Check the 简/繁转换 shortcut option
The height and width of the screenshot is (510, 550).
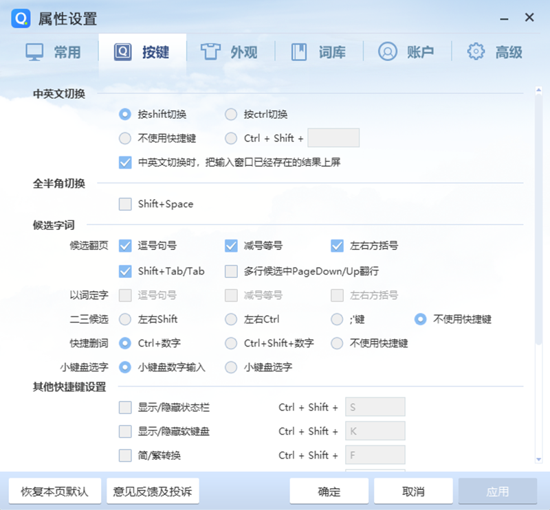point(125,455)
